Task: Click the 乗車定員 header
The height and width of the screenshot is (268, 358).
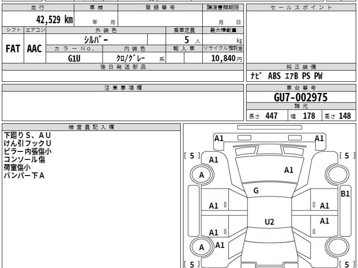Action: click(x=184, y=30)
